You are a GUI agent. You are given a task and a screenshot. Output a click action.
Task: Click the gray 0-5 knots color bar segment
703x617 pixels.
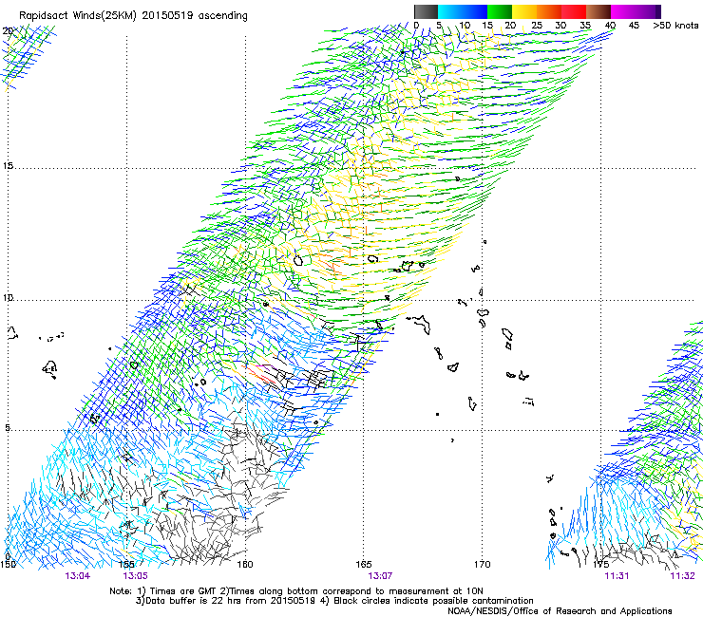(426, 11)
